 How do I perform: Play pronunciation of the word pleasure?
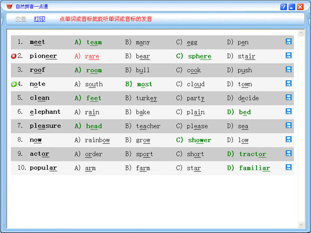[x=45, y=126]
